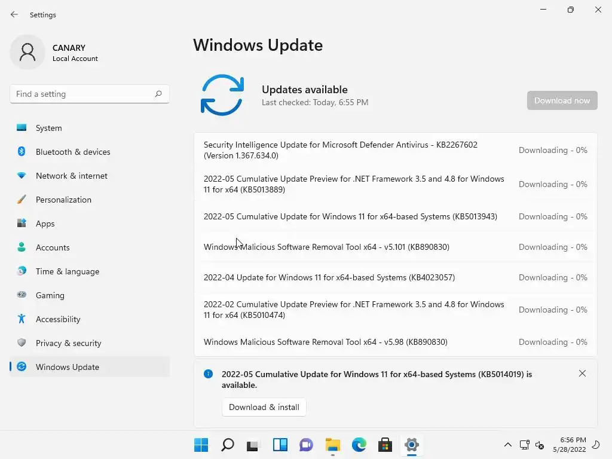
Task: Click the Personalization paintbrush icon
Action: pyautogui.click(x=22, y=200)
